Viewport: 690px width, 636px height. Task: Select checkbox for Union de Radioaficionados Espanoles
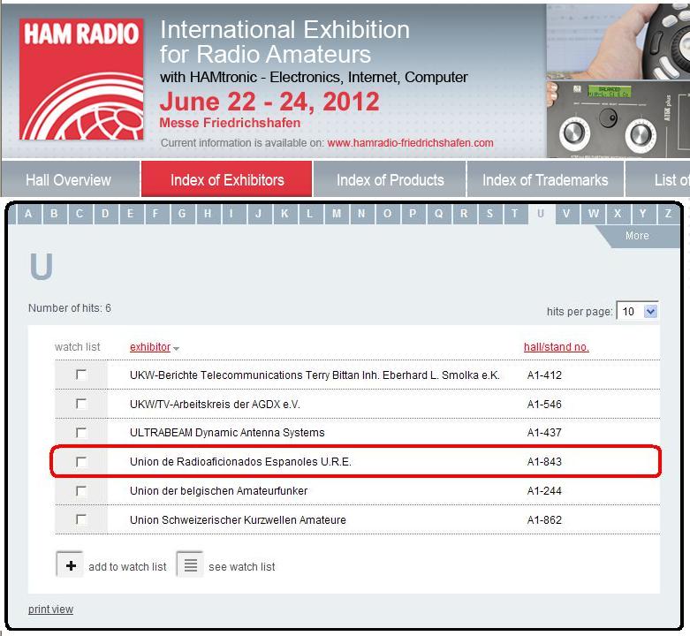[81, 462]
